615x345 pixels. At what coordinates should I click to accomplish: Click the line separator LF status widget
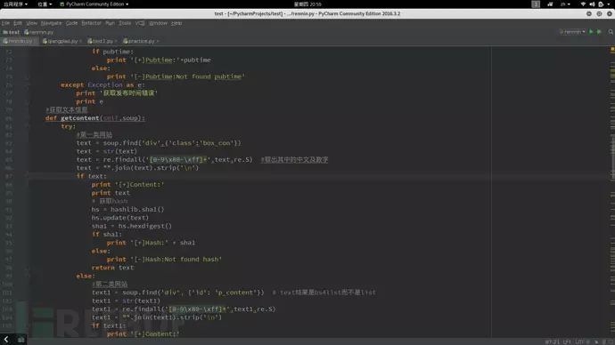pos(567,341)
